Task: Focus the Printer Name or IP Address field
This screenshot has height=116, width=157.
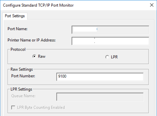Action: (x=110, y=41)
